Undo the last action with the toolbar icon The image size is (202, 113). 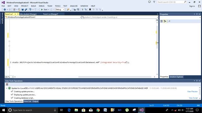pyautogui.click(x=30, y=10)
